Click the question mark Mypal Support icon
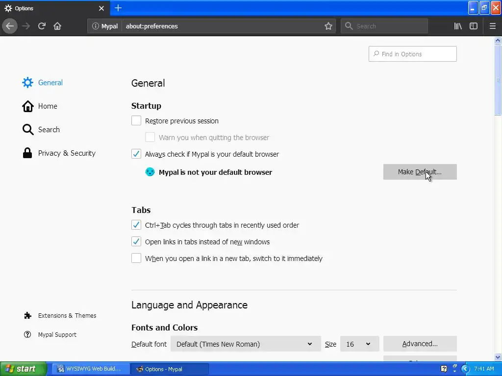Screen dimensions: 502x376 click(27, 334)
